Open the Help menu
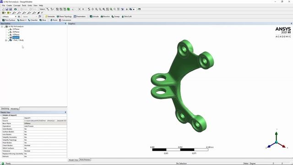The image size is (293, 165). click(41, 5)
